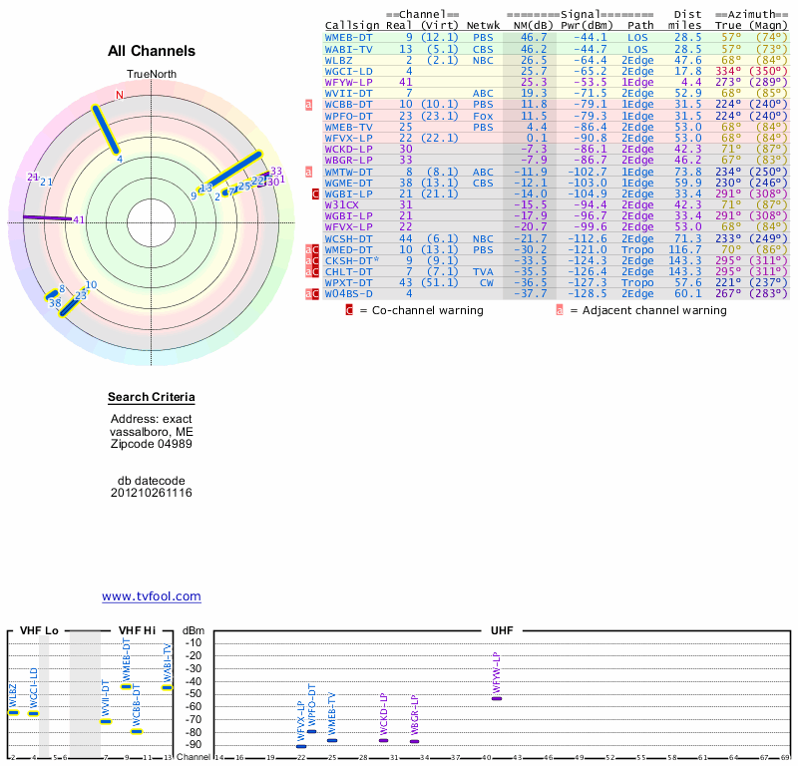Image resolution: width=798 pixels, height=766 pixels.
Task: Click co-channel warning icon beside W04BS-D row
Action: [x=316, y=293]
